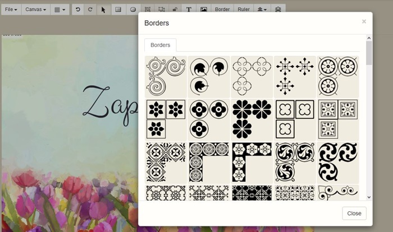This screenshot has height=232, width=393.
Task: Select the ellipse shape tool
Action: 133,10
